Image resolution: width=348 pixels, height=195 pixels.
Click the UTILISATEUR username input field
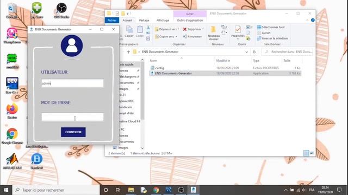(x=72, y=83)
